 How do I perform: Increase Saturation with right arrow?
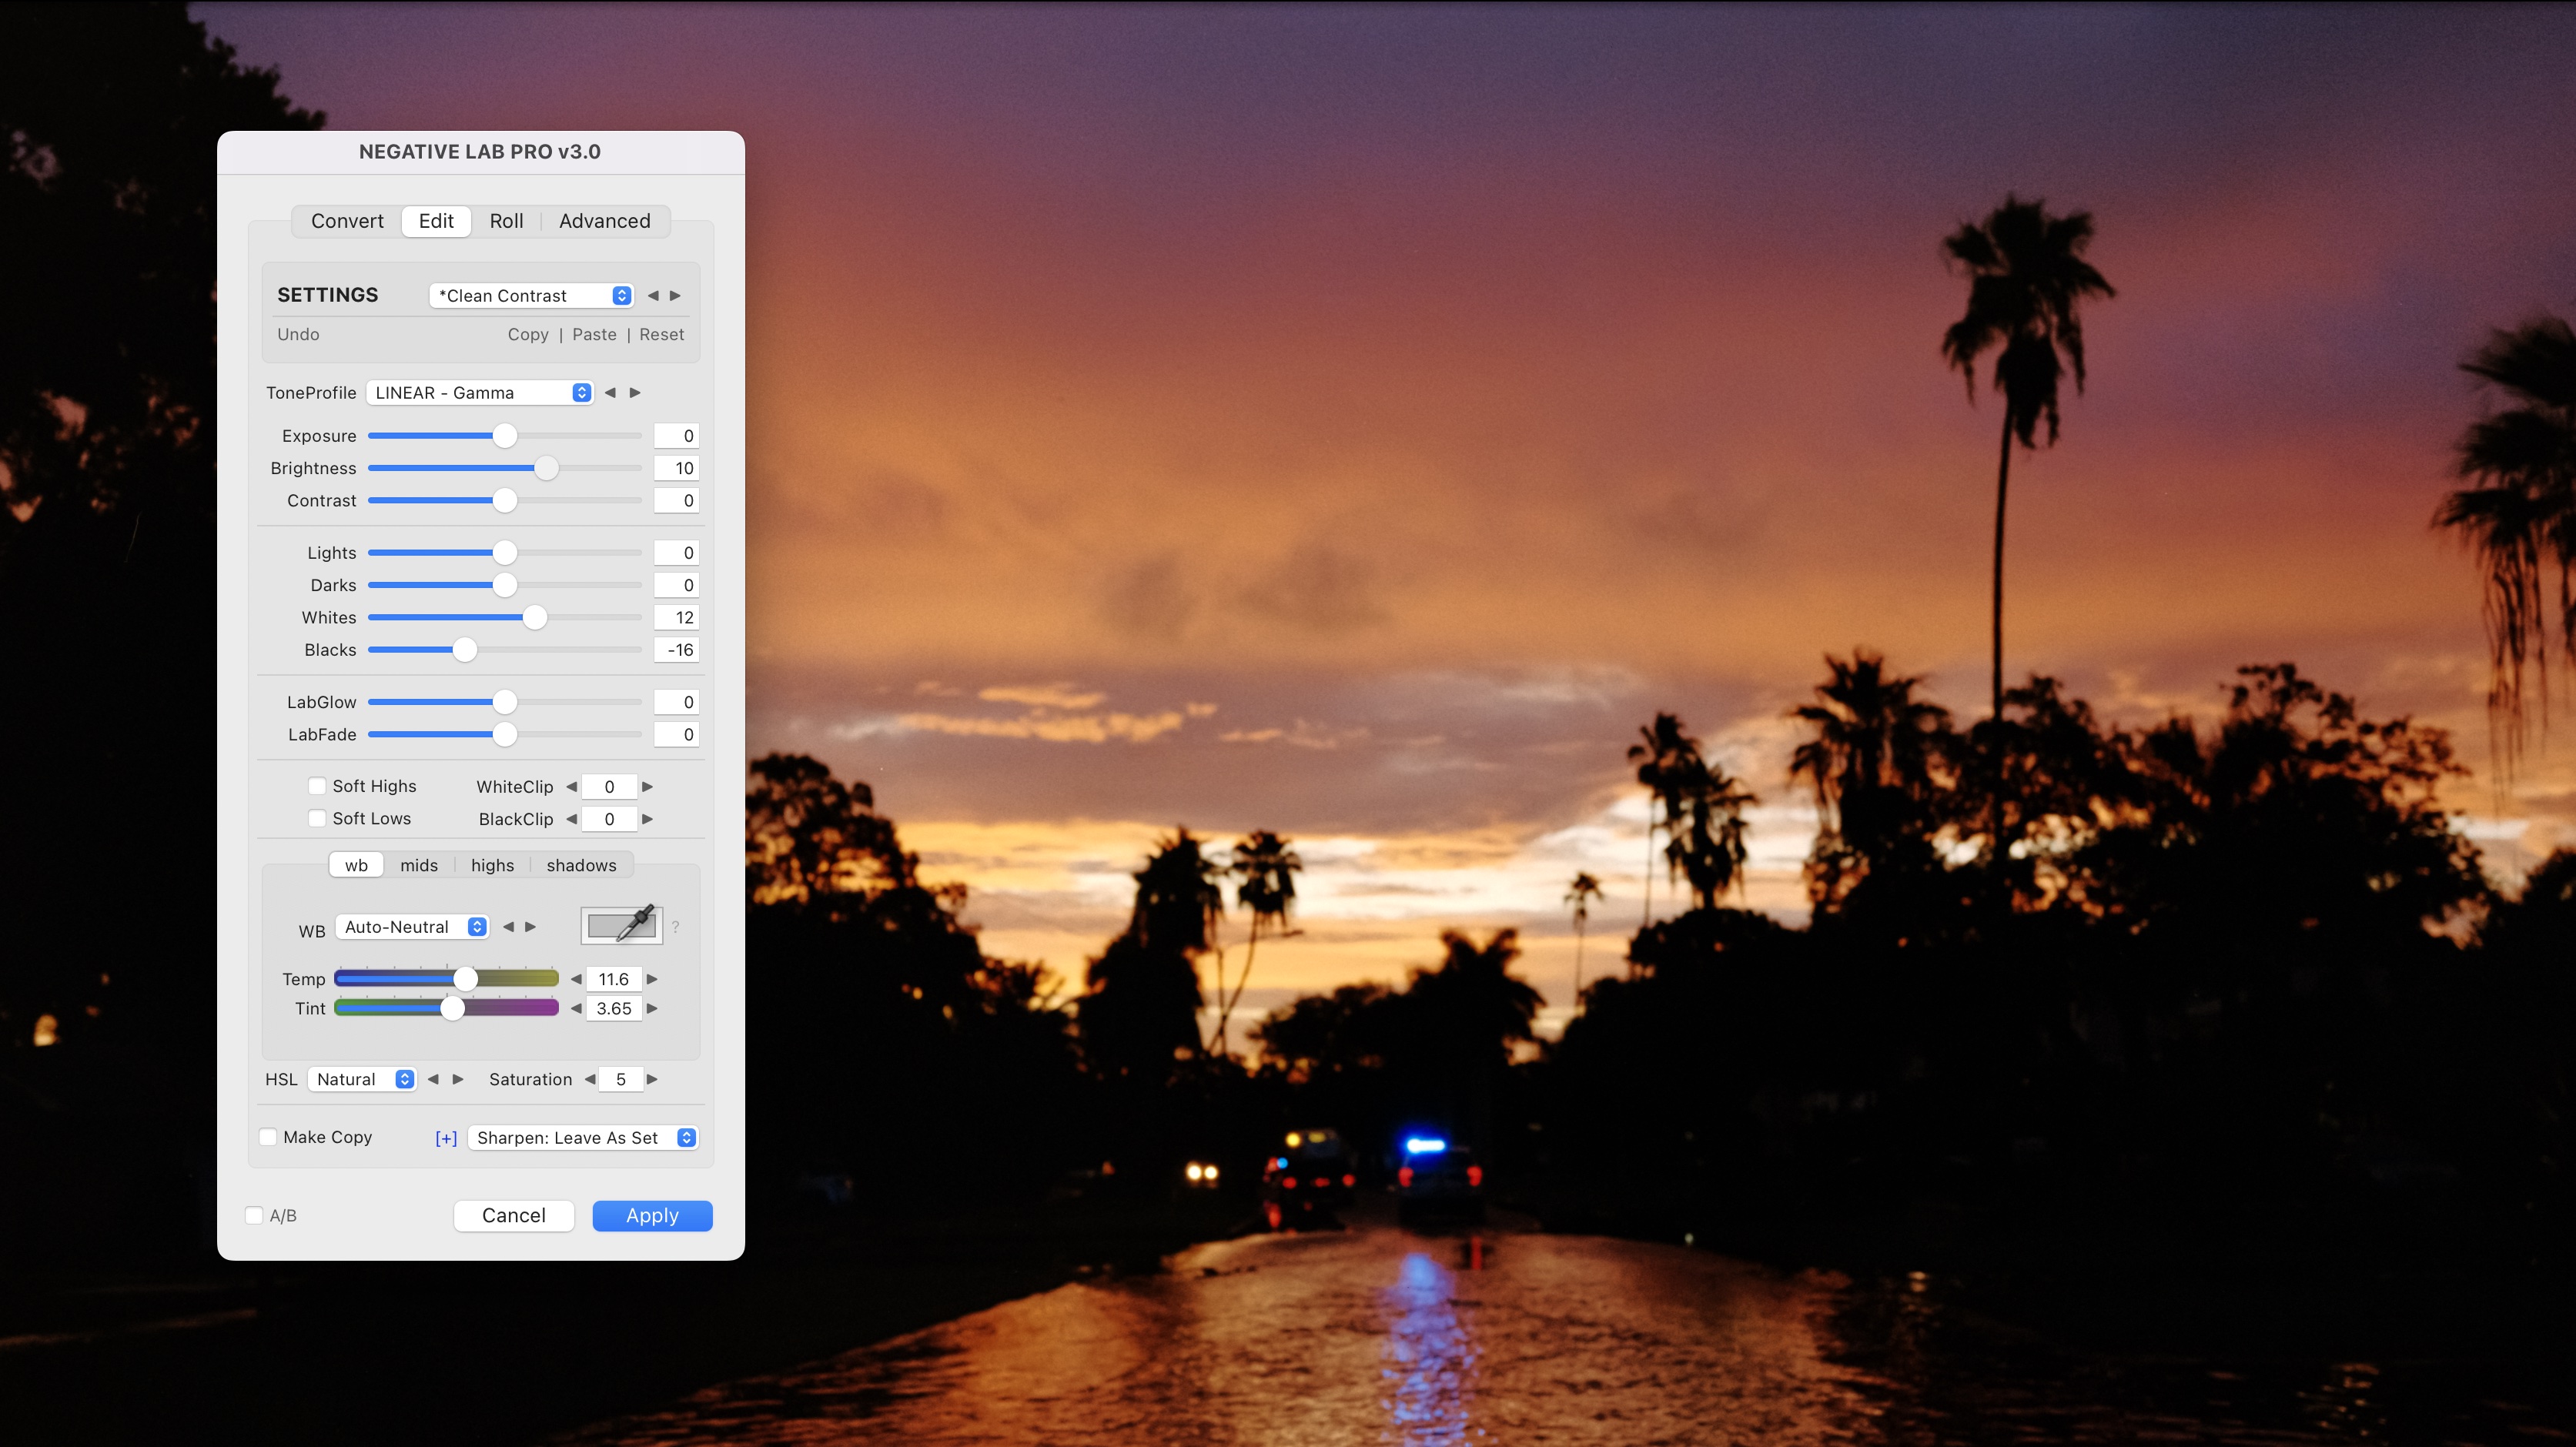(x=652, y=1079)
